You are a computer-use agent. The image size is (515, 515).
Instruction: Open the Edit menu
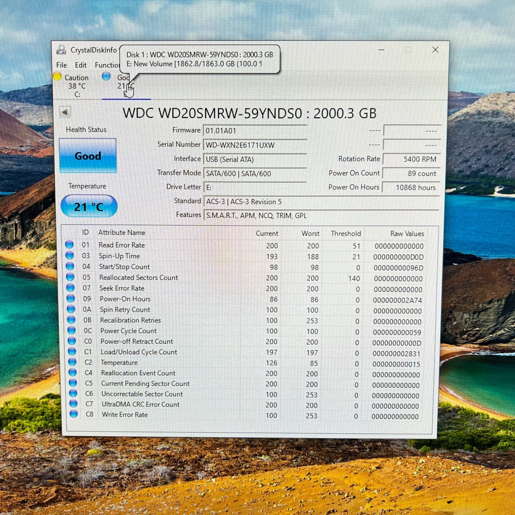[81, 65]
